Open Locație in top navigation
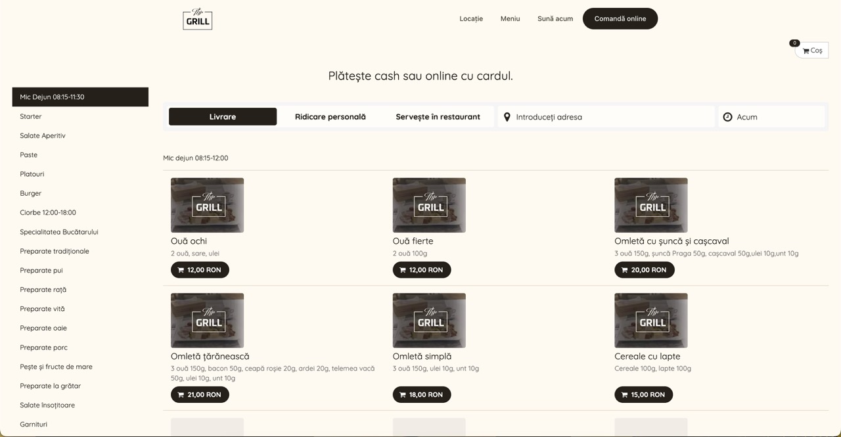 (x=471, y=19)
